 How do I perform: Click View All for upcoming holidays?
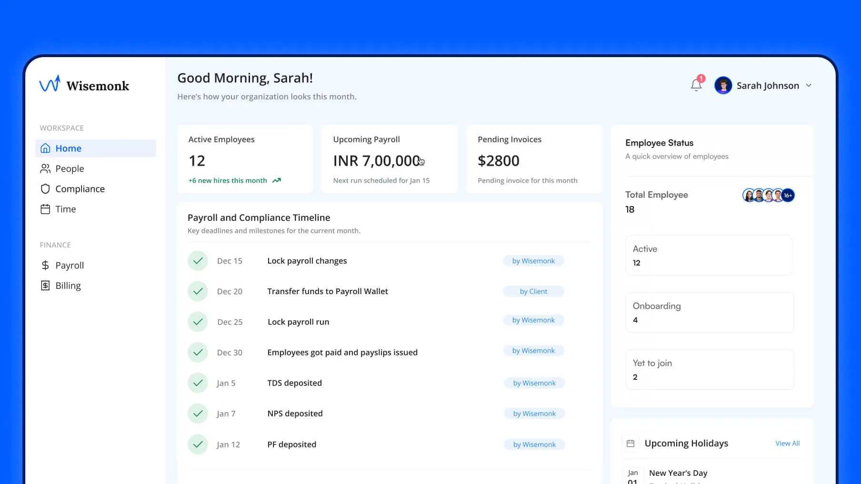pos(787,443)
